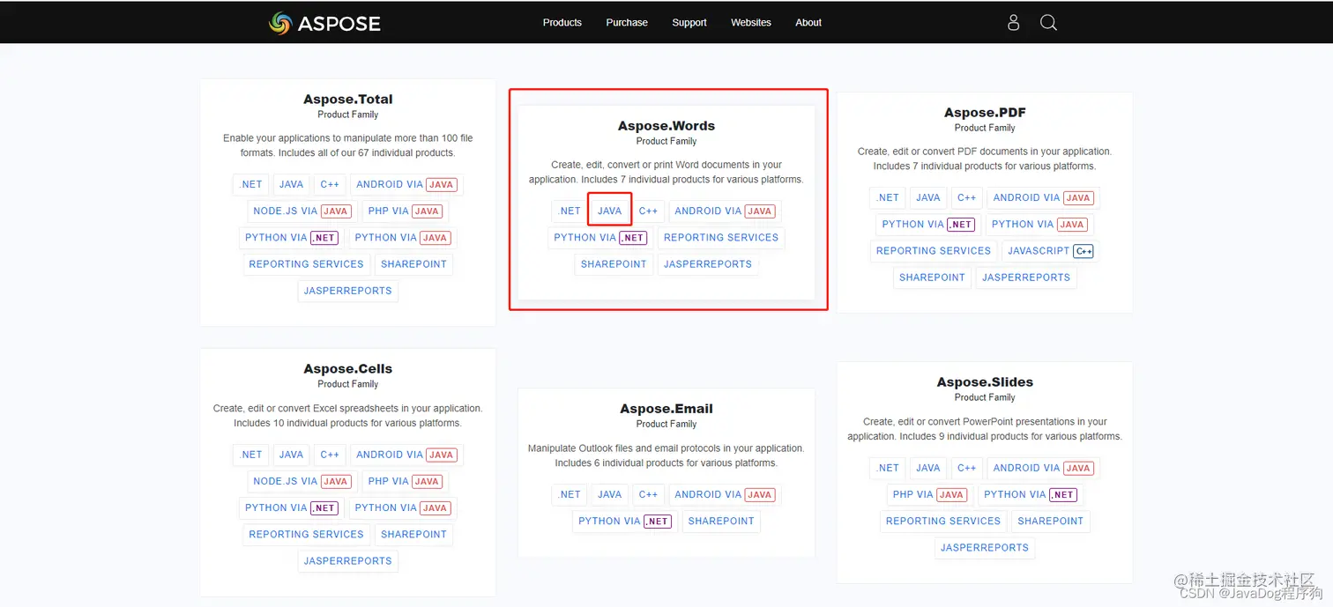Open SHAREPOINT under Aspose.Cells
Image resolution: width=1333 pixels, height=607 pixels.
click(x=413, y=535)
